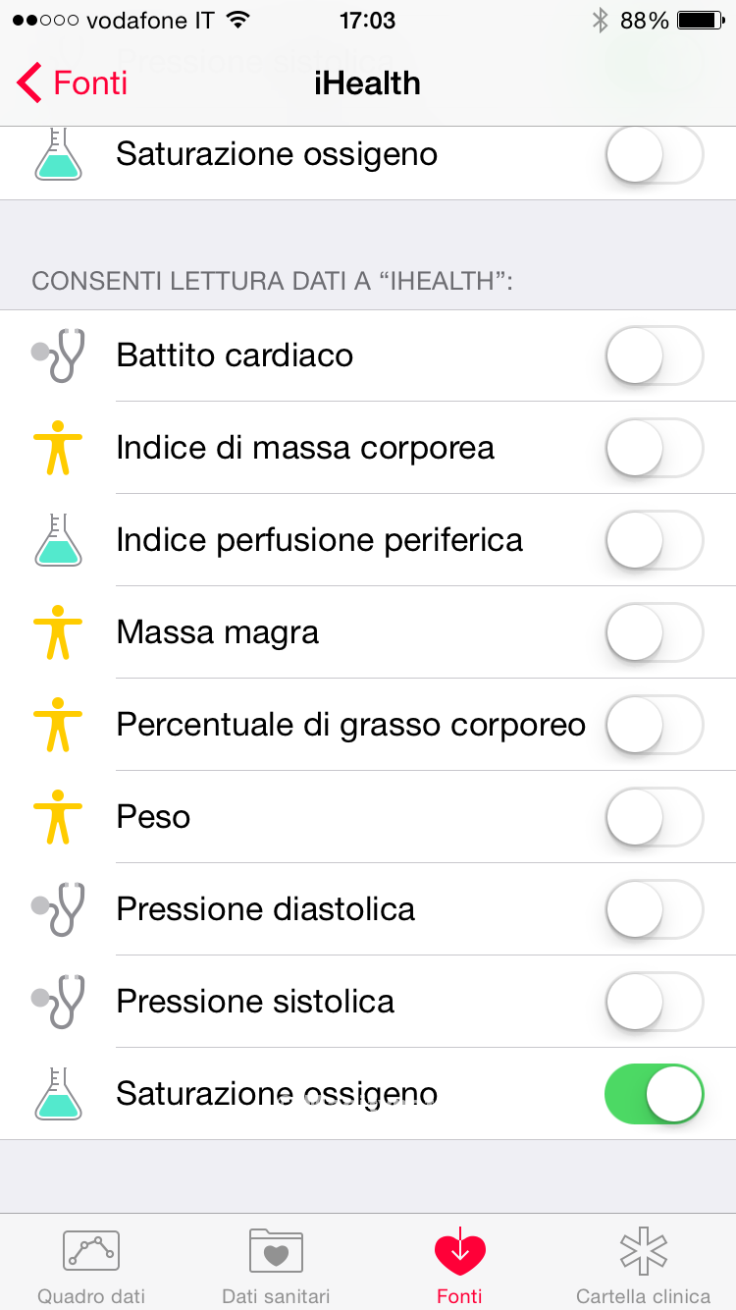Tap the Percentuale di grasso corporeo label
This screenshot has height=1310, width=736.
(x=350, y=725)
